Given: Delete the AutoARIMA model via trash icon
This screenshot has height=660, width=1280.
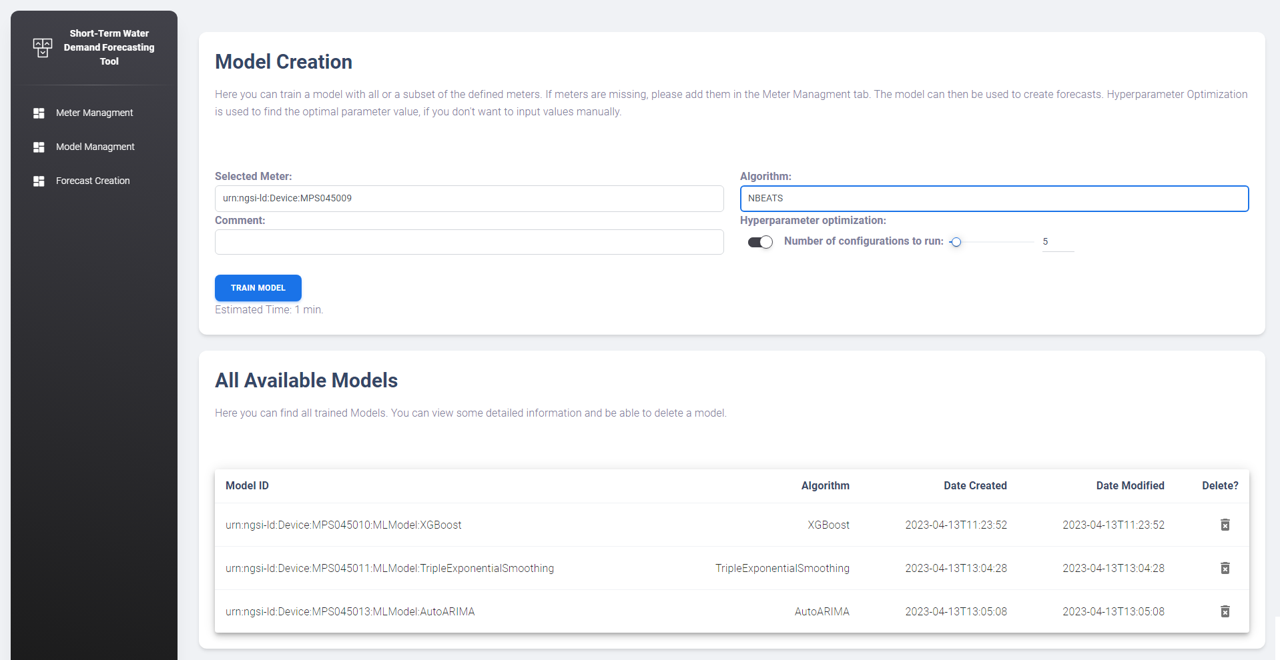Looking at the screenshot, I should point(1225,612).
